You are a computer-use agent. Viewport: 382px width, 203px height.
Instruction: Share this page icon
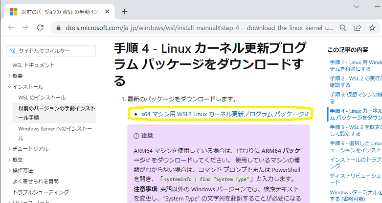(x=358, y=28)
